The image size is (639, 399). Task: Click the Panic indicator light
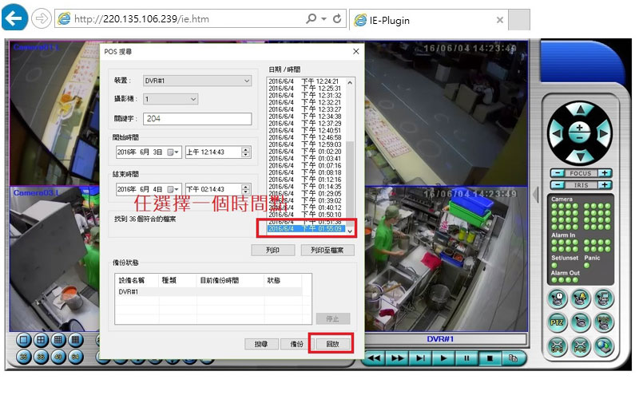pos(586,266)
